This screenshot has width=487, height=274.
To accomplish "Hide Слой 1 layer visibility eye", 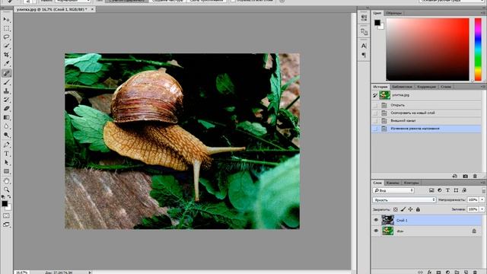I will 376,220.
